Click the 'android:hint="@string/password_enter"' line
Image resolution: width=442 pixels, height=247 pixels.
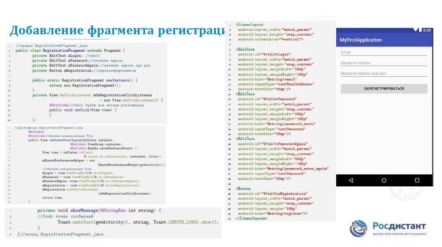pyautogui.click(x=277, y=123)
